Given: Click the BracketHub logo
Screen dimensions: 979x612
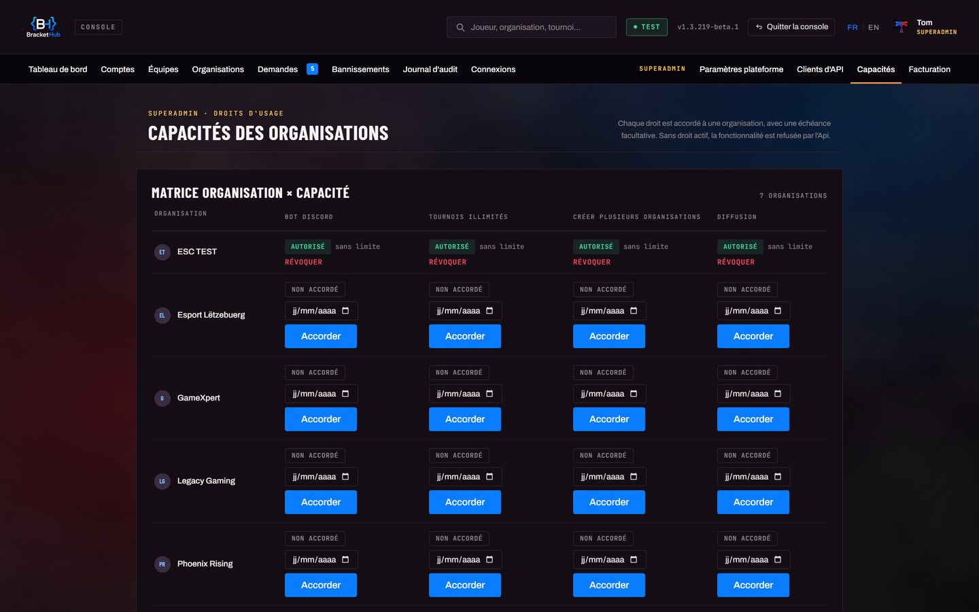Looking at the screenshot, I should coord(44,27).
